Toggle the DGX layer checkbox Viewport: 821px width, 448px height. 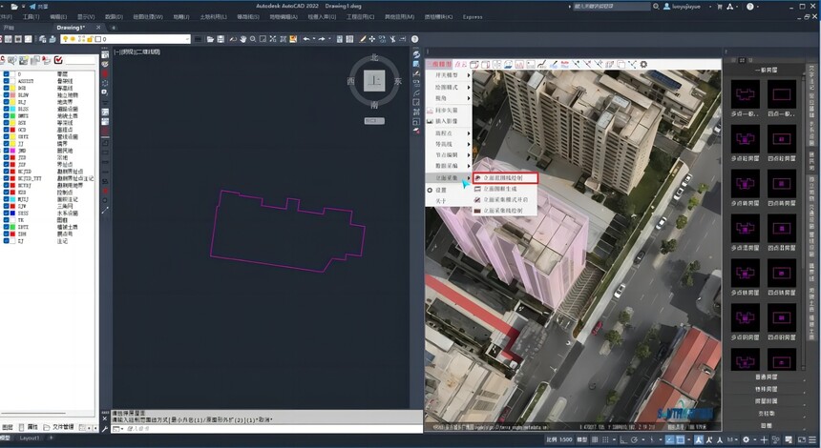[x=7, y=89]
